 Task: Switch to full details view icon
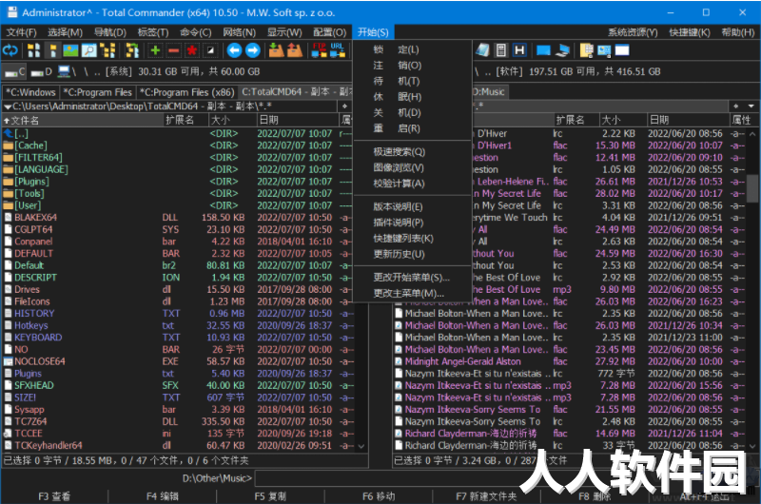pyautogui.click(x=52, y=50)
